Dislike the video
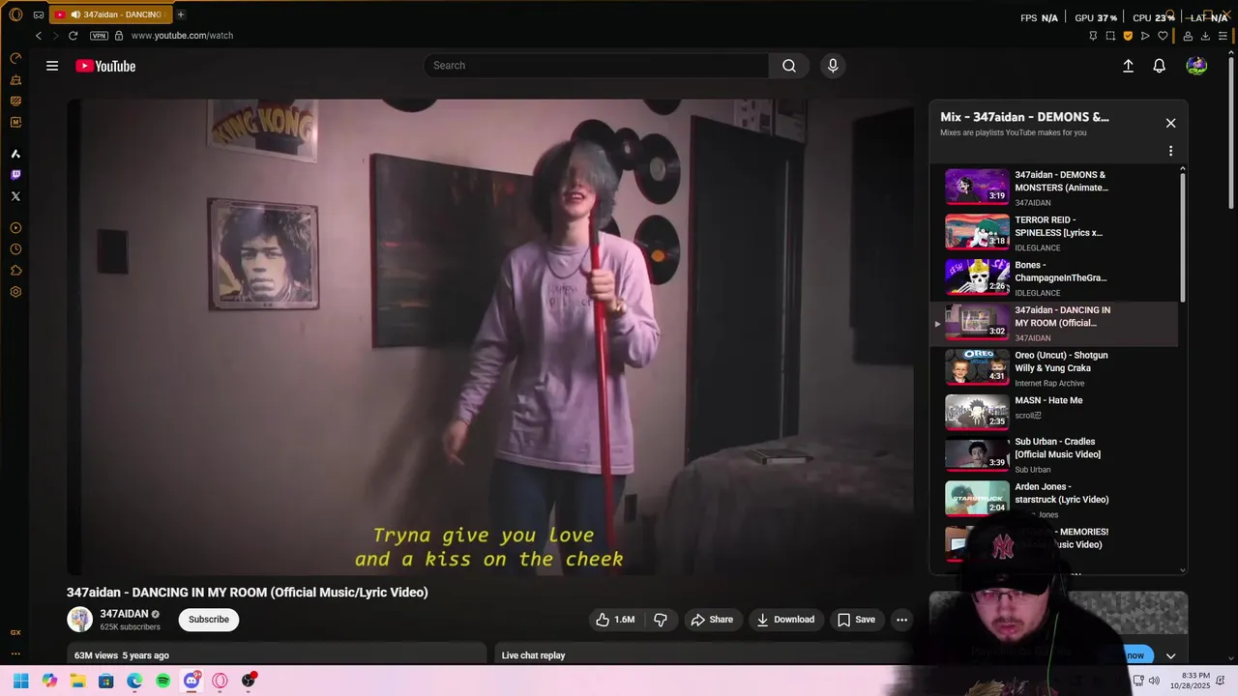The image size is (1238, 696). click(x=661, y=620)
